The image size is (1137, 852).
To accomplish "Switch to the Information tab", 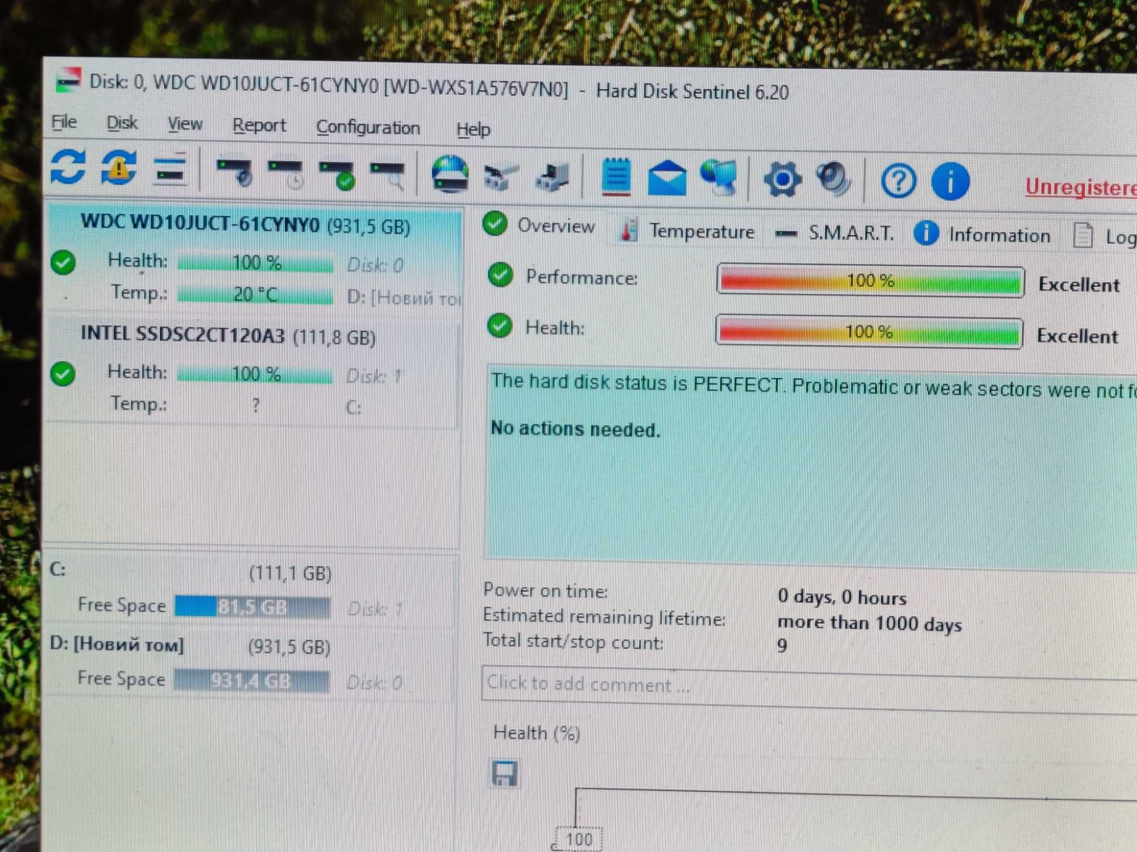I will pos(982,235).
